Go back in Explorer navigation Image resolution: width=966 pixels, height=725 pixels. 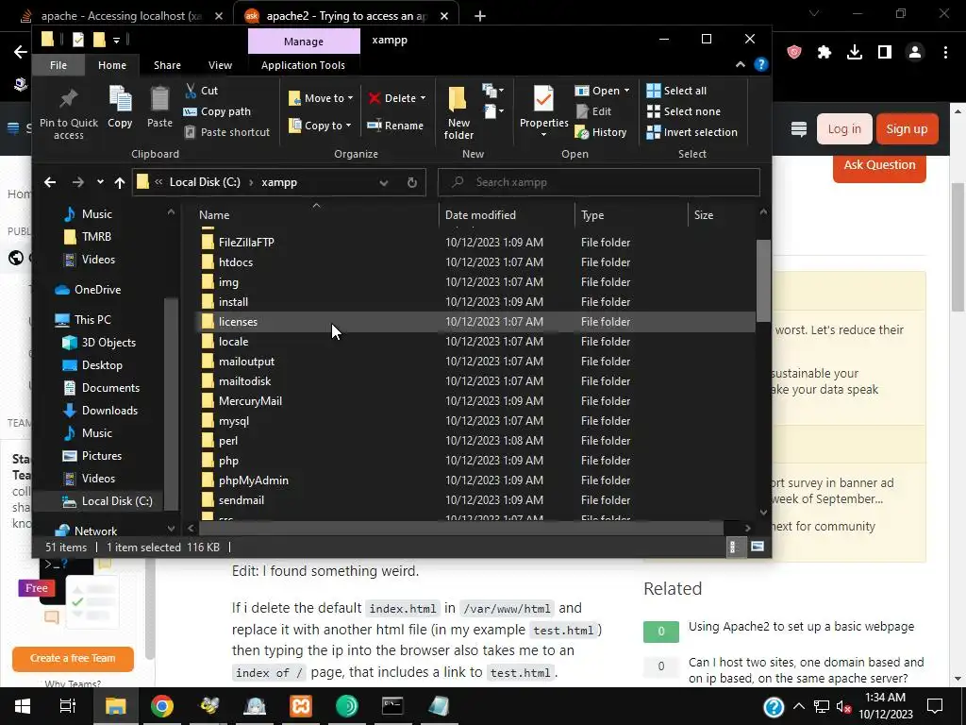[50, 182]
